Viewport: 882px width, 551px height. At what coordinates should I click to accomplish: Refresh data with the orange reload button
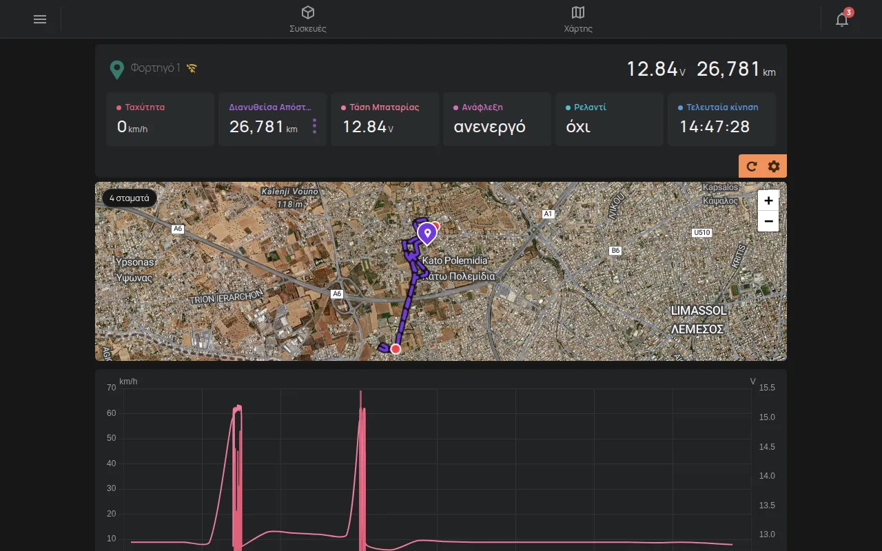coord(752,166)
